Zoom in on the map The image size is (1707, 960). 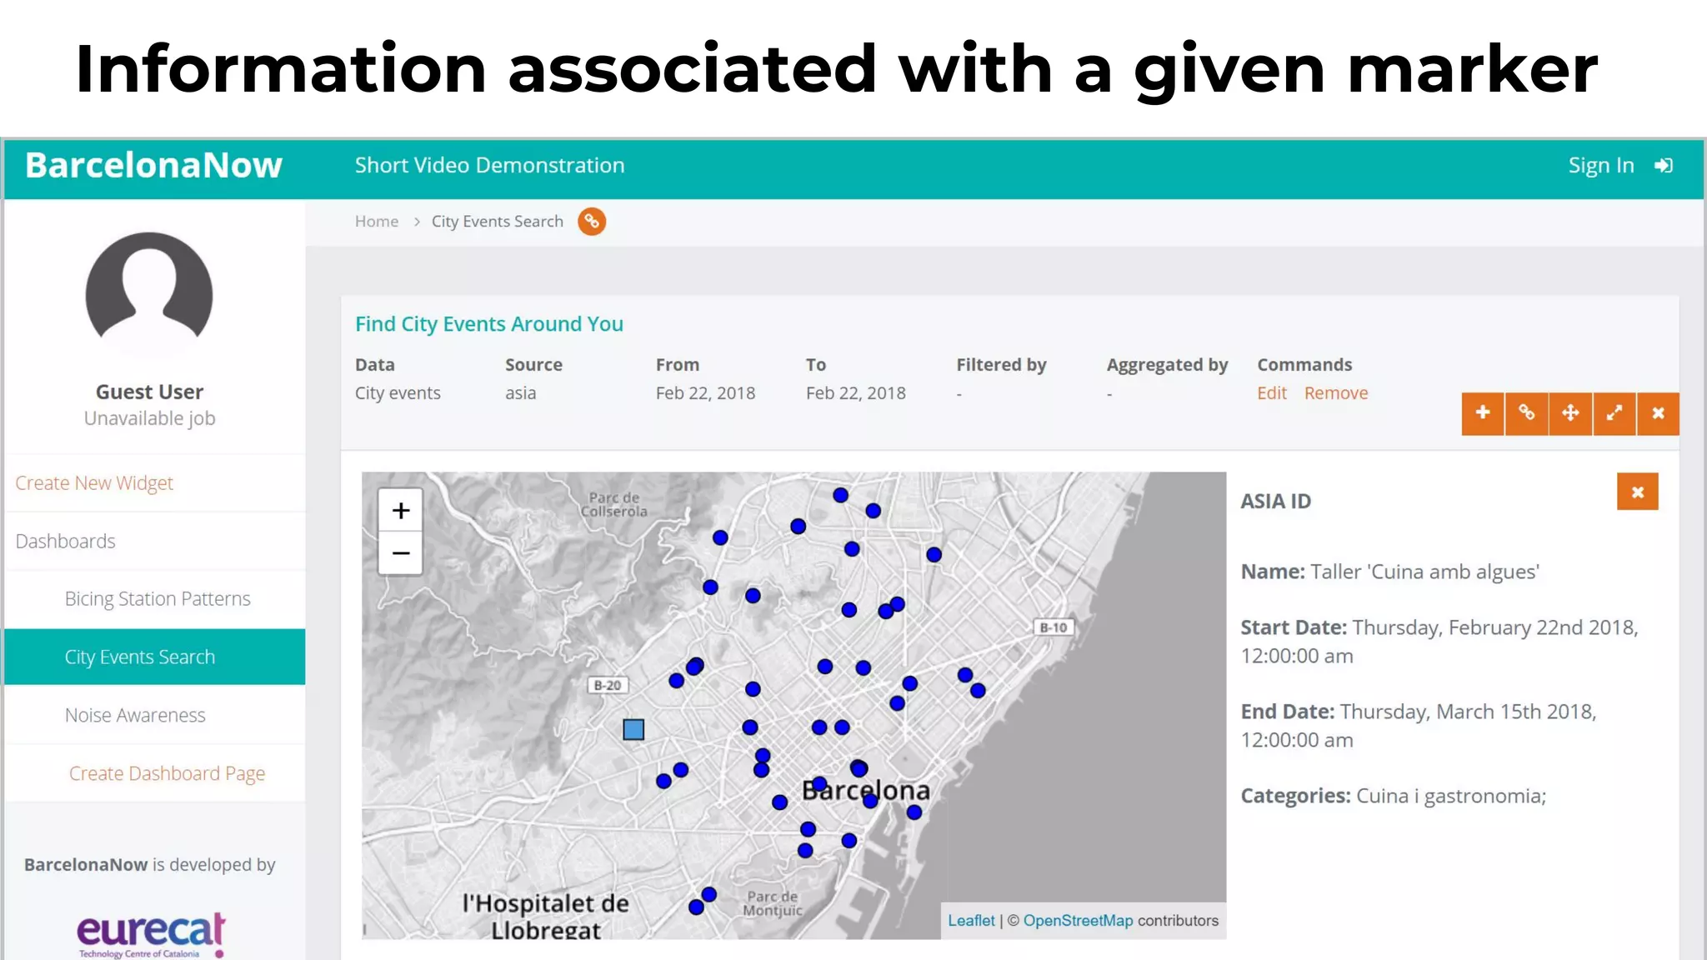pos(401,510)
